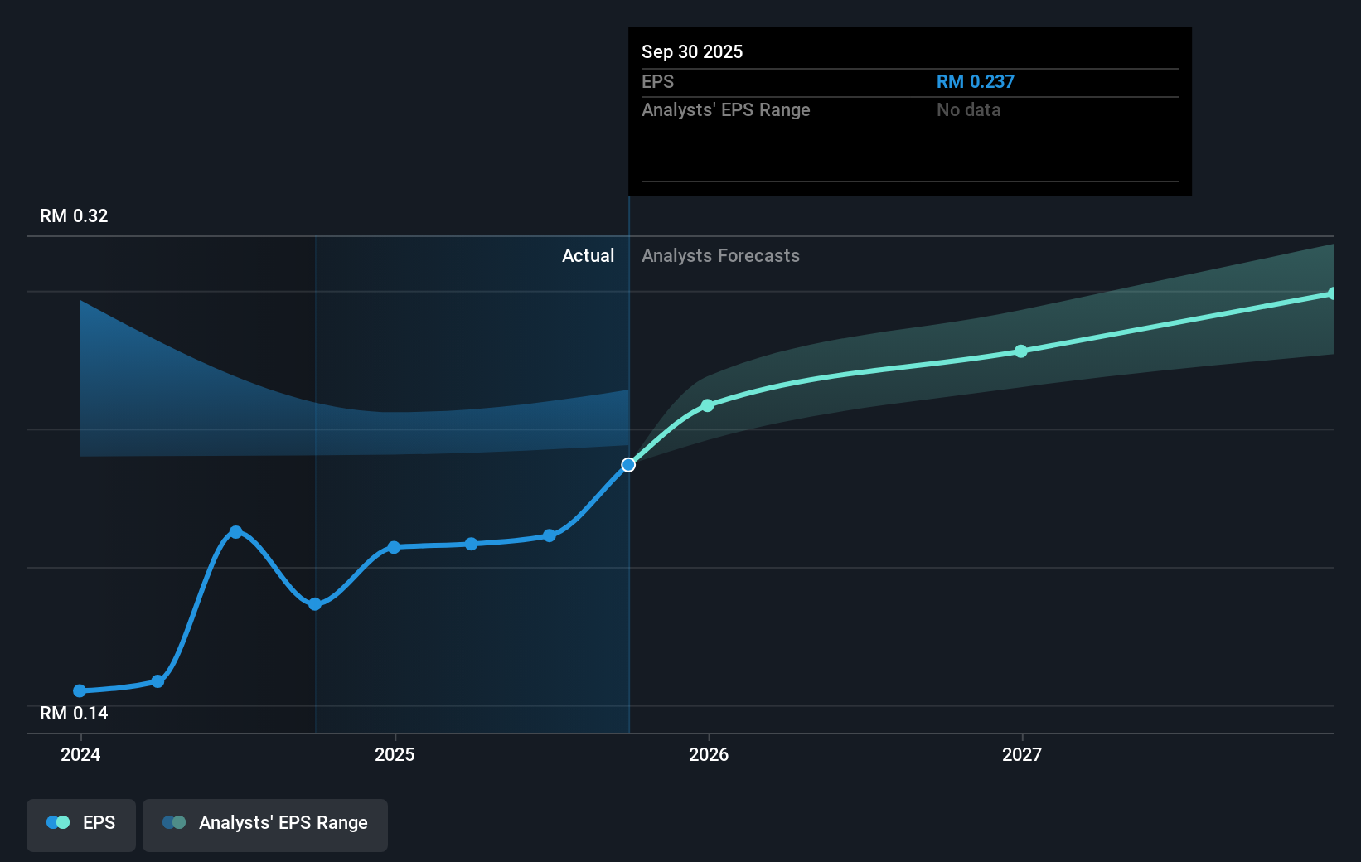Click the 2026 axis label on the timeline

pos(707,754)
